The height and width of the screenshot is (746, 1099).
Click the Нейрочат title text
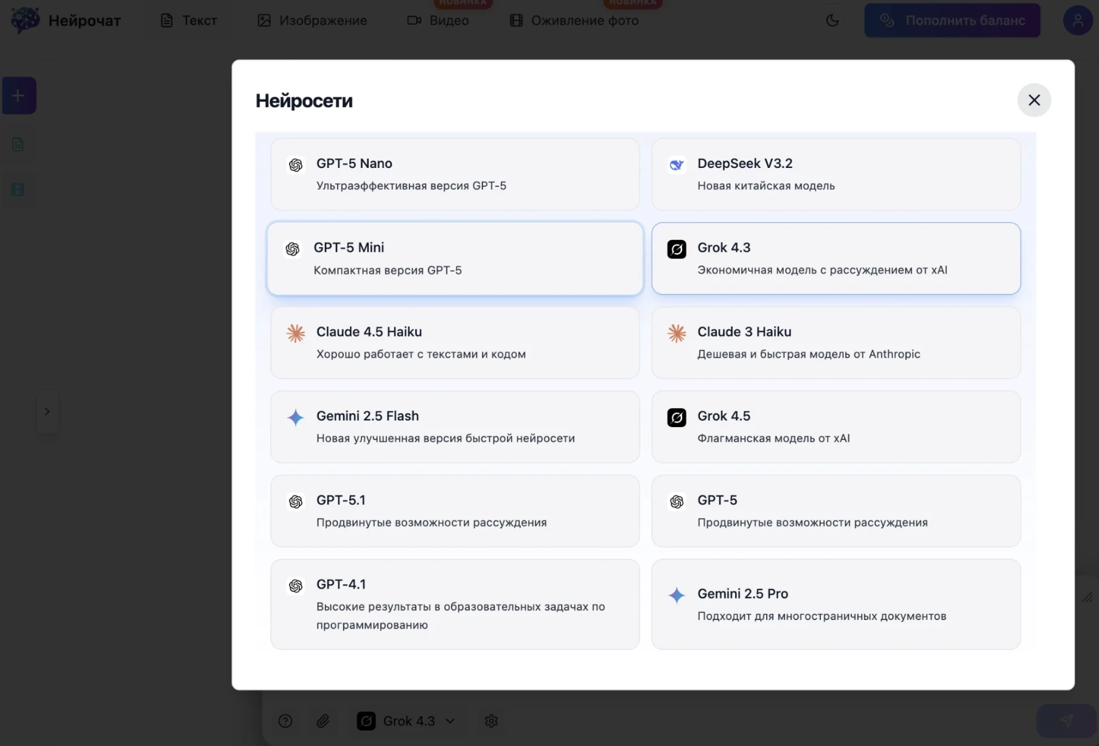(x=85, y=21)
